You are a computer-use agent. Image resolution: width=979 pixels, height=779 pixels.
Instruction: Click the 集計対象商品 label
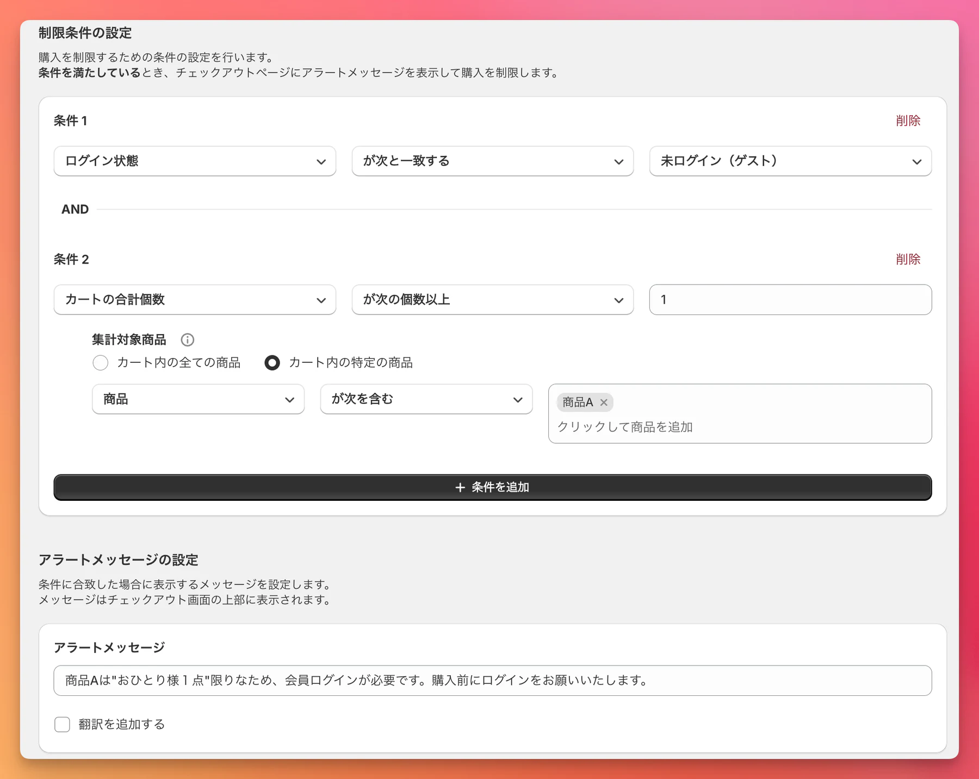[x=129, y=340]
